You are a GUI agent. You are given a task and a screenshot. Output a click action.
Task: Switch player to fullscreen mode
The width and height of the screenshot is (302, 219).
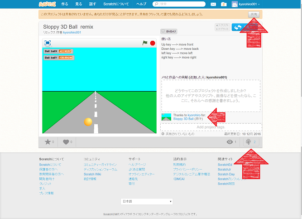(48, 43)
